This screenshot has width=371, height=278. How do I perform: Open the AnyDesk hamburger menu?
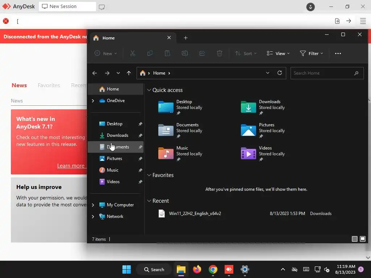[x=363, y=21]
